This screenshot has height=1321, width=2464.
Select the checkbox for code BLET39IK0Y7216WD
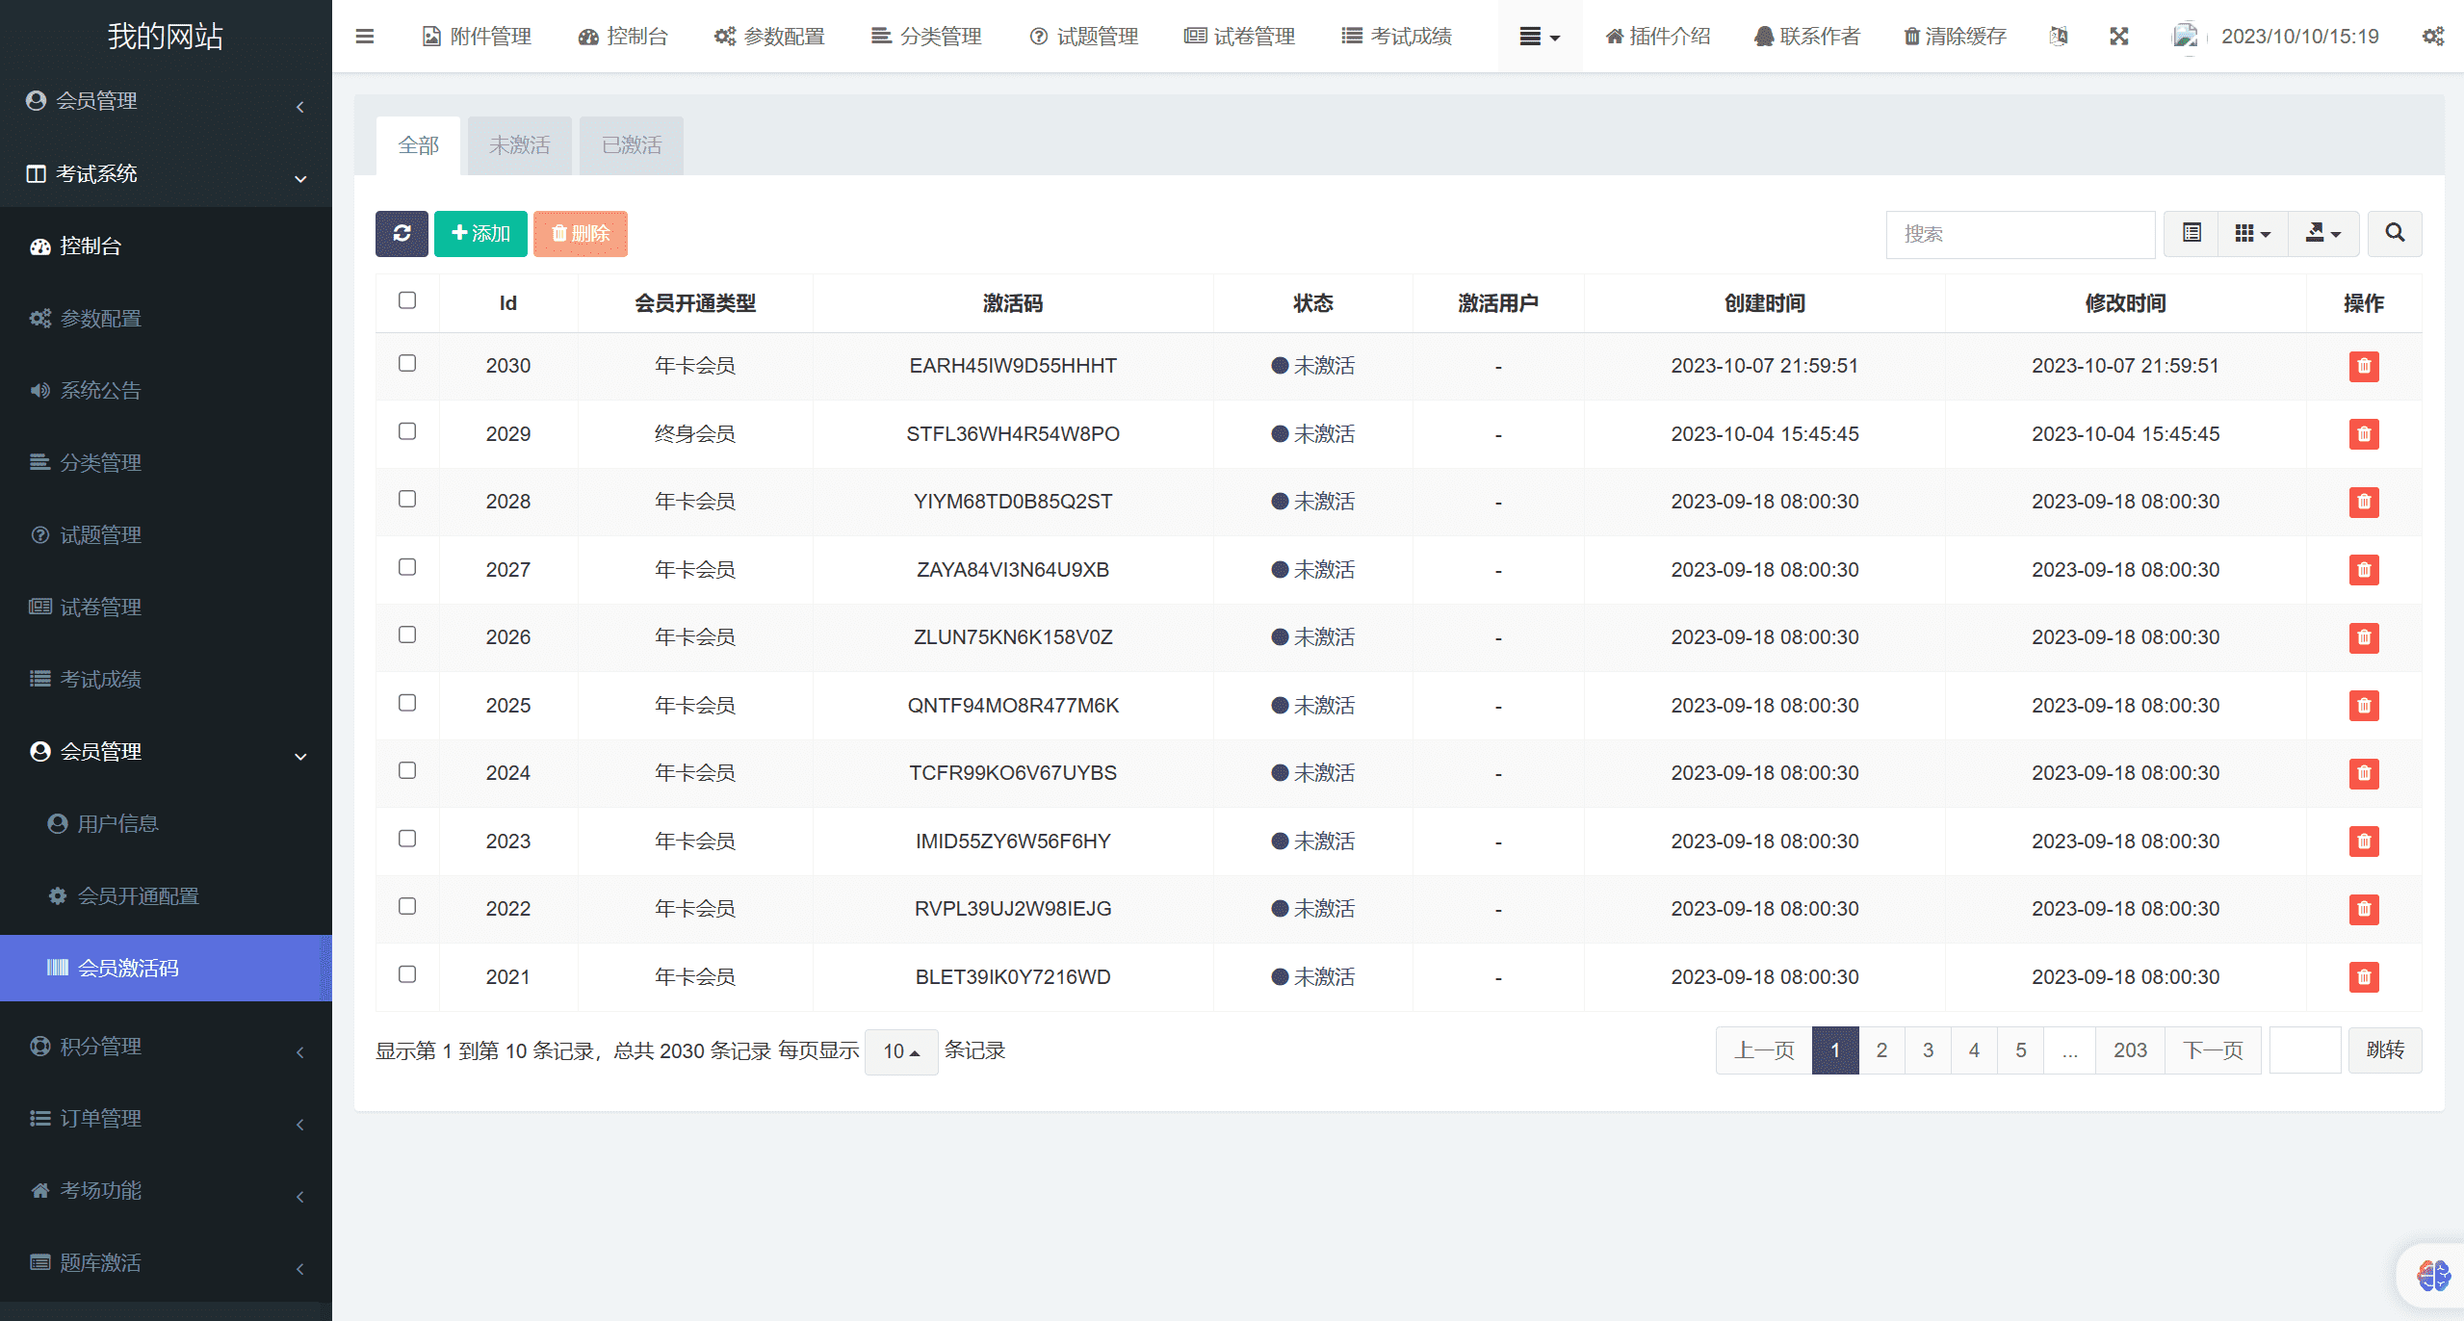pyautogui.click(x=407, y=974)
